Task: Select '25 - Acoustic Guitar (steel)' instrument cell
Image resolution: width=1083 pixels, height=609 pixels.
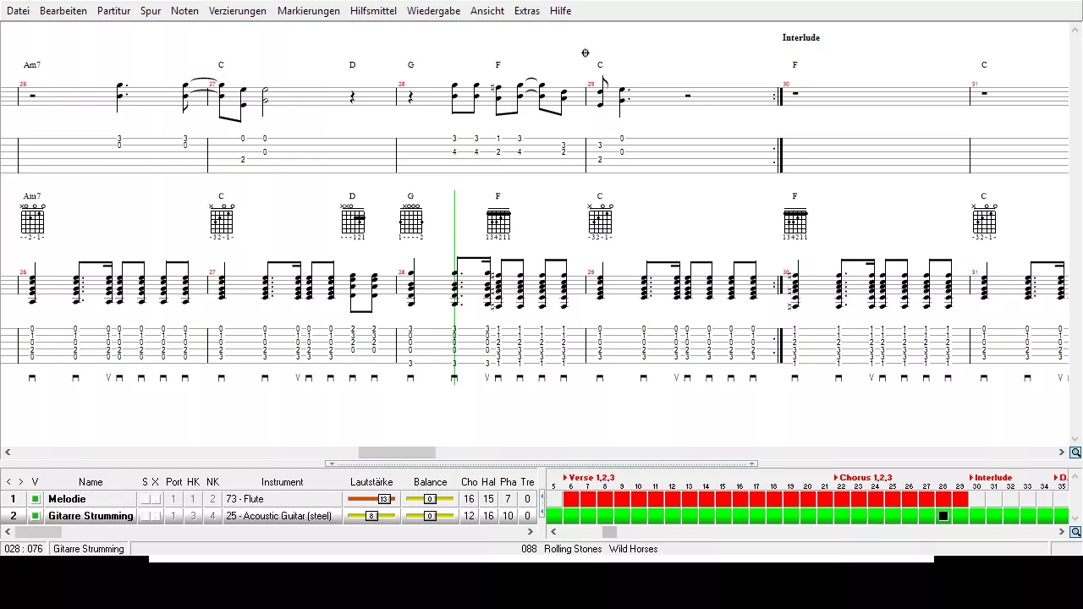Action: [283, 516]
